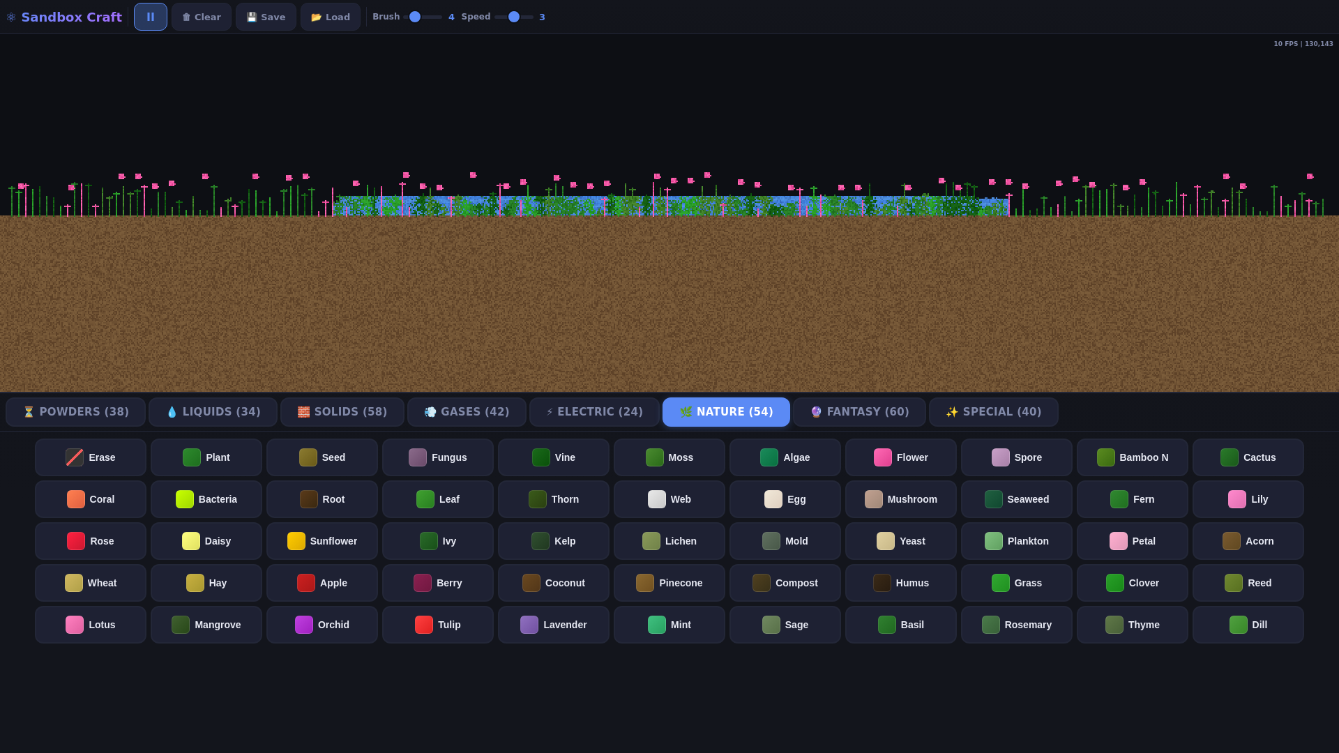
Task: Select the Coral element
Action: tap(91, 499)
